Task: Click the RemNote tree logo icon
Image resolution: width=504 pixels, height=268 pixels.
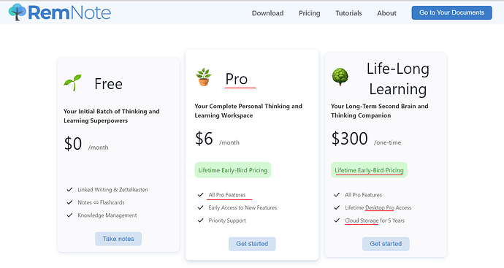Action: pos(17,12)
